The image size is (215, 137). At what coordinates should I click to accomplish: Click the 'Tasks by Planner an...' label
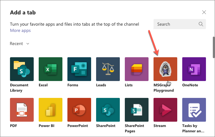click(193, 128)
